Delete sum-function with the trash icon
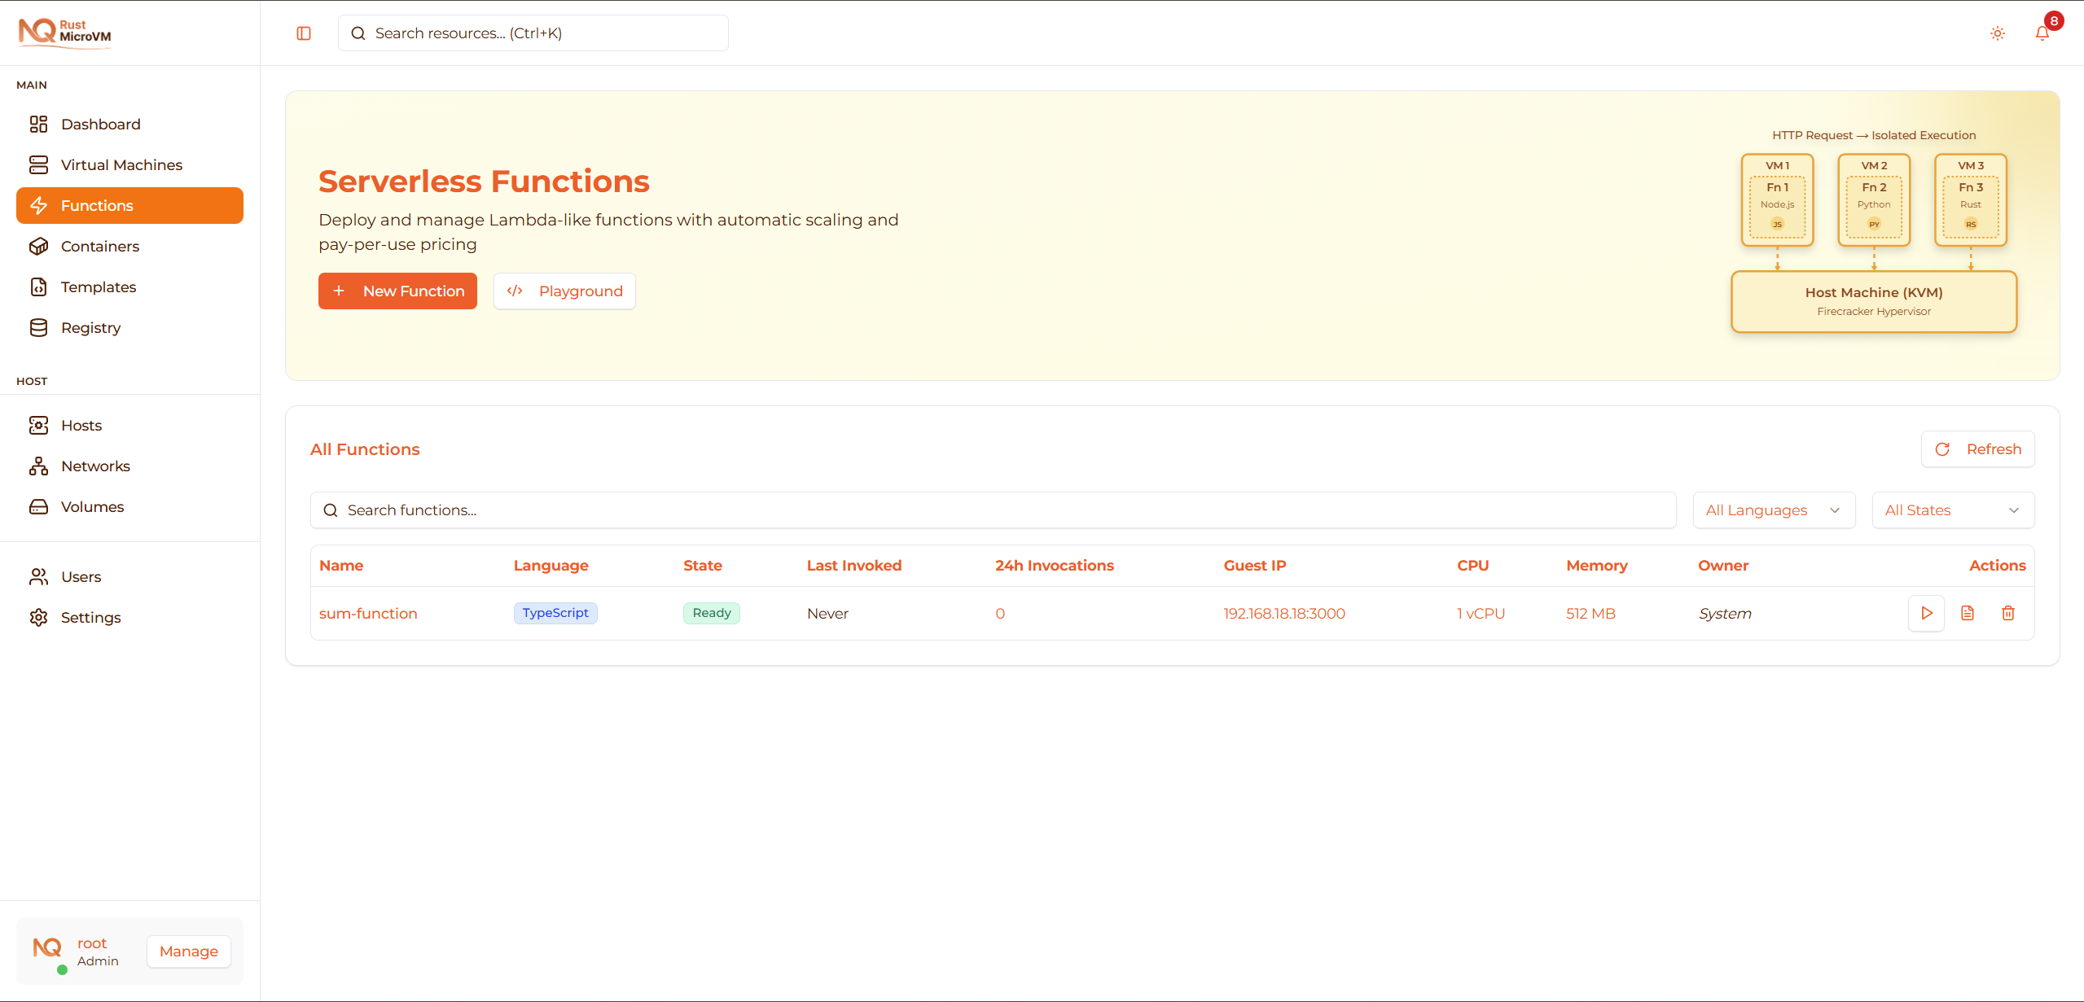 point(2008,613)
